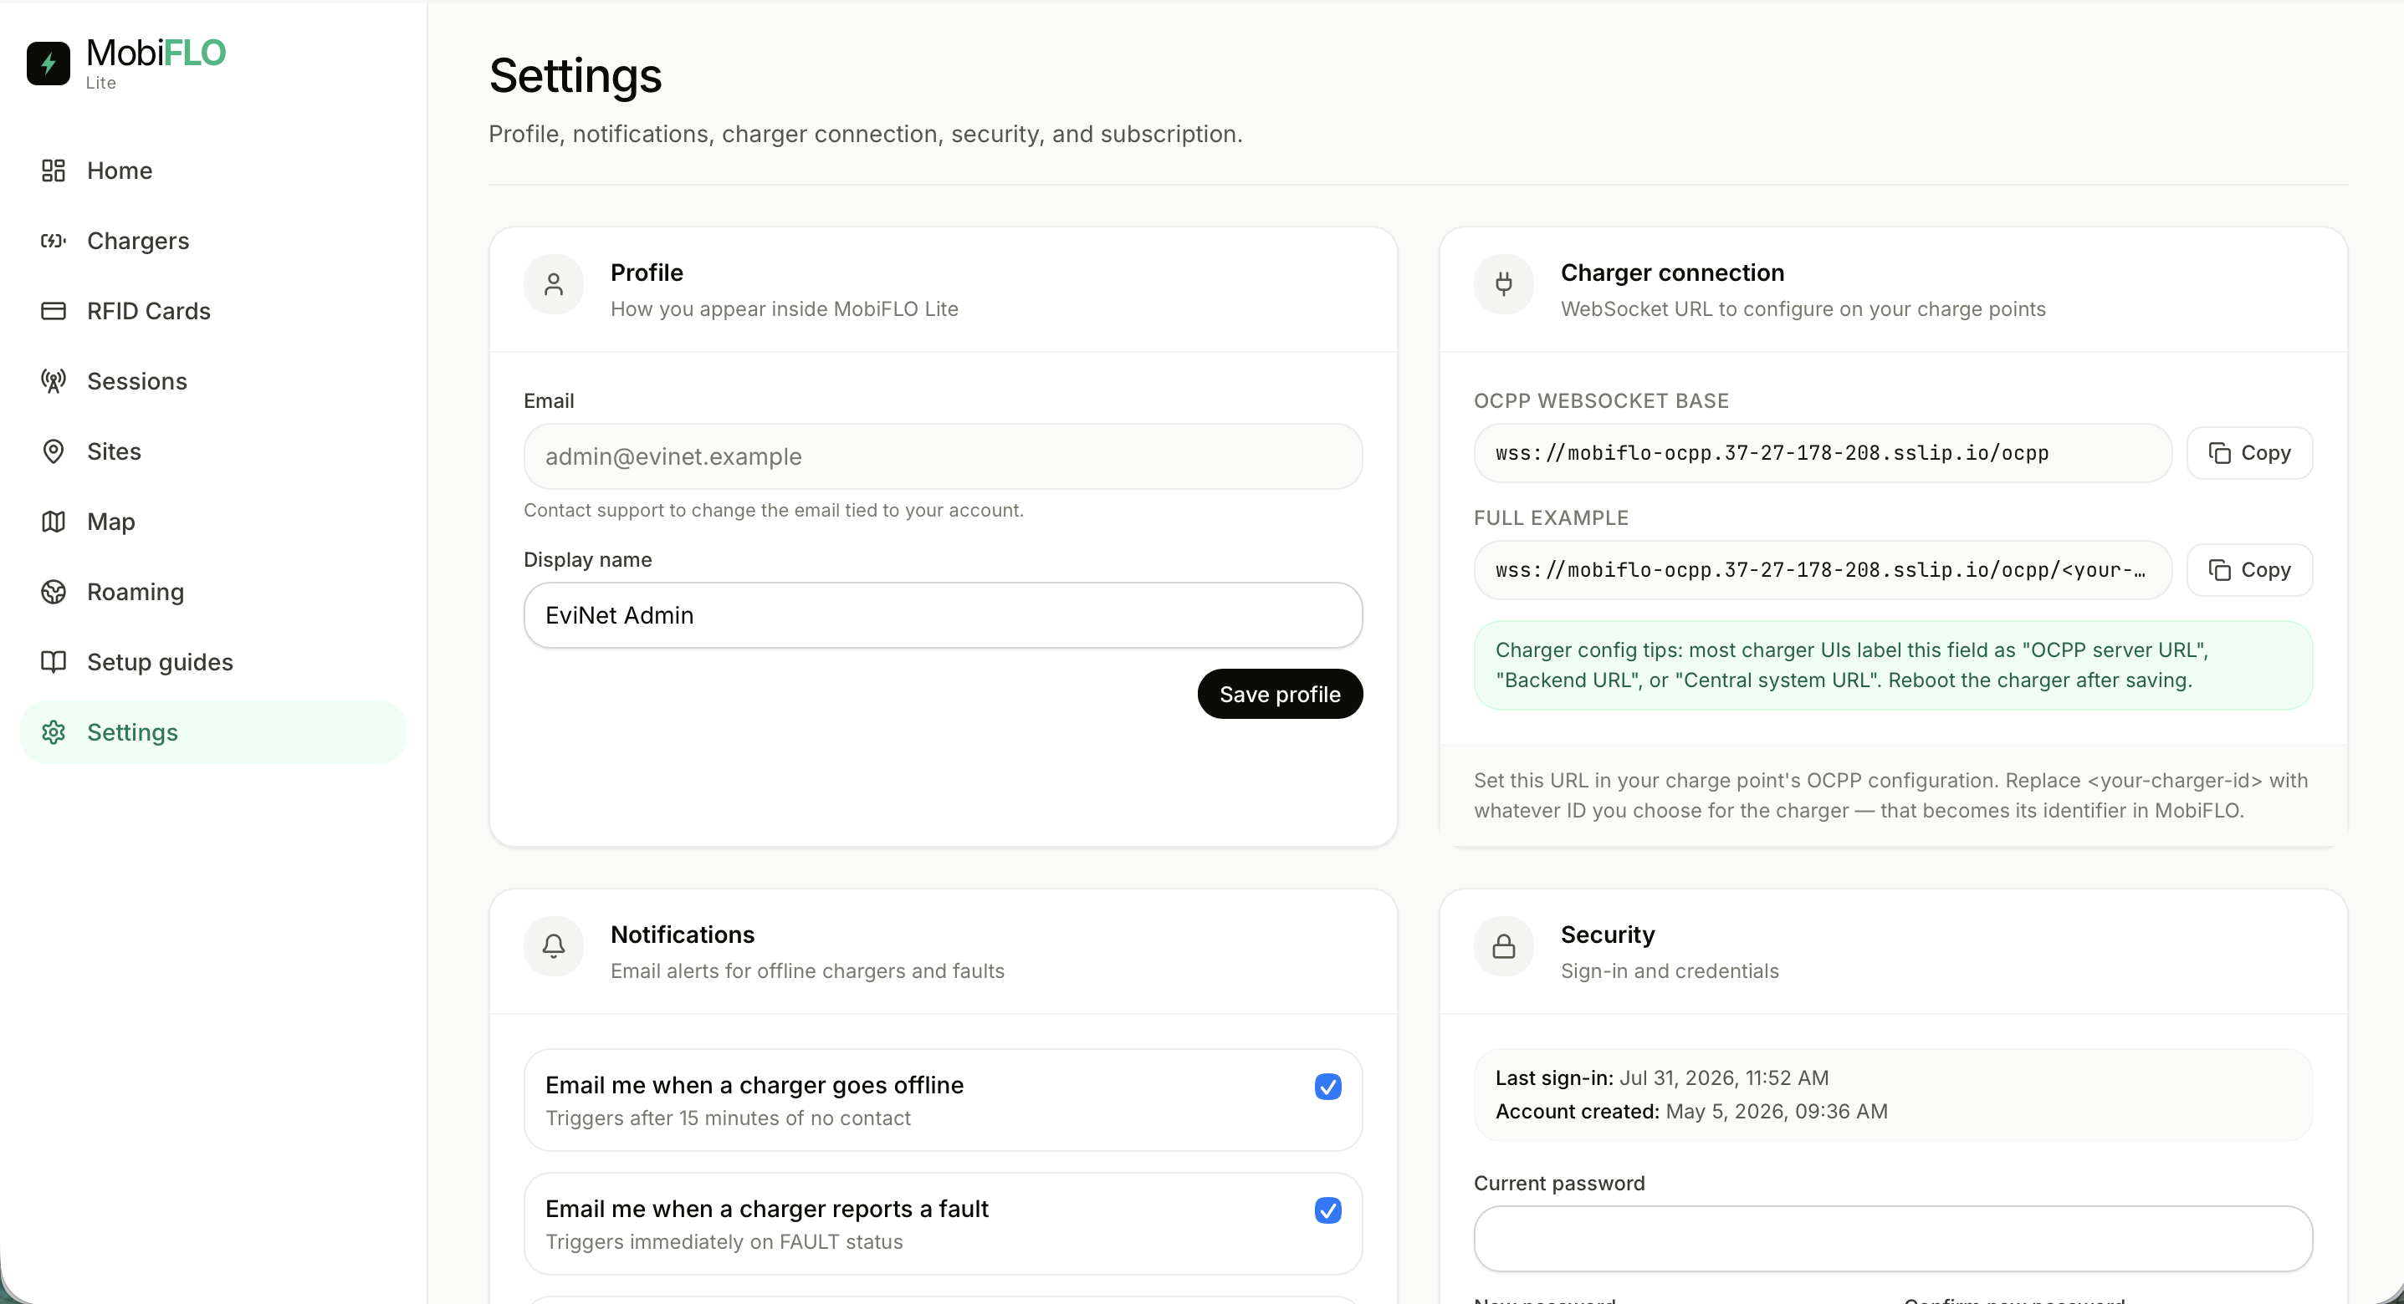Click the RFID Cards card icon
Screen dimensions: 2404x1304
(x=54, y=311)
